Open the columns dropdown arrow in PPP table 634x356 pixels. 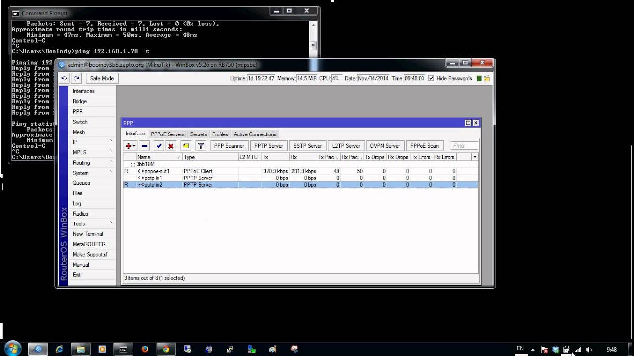click(475, 157)
